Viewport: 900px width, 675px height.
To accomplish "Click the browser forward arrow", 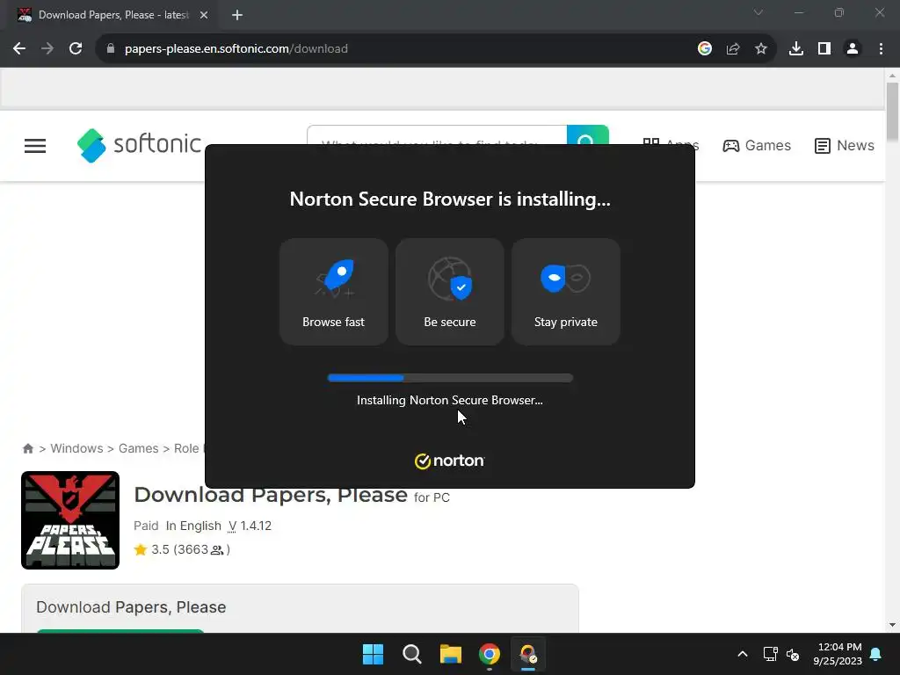I will click(47, 49).
